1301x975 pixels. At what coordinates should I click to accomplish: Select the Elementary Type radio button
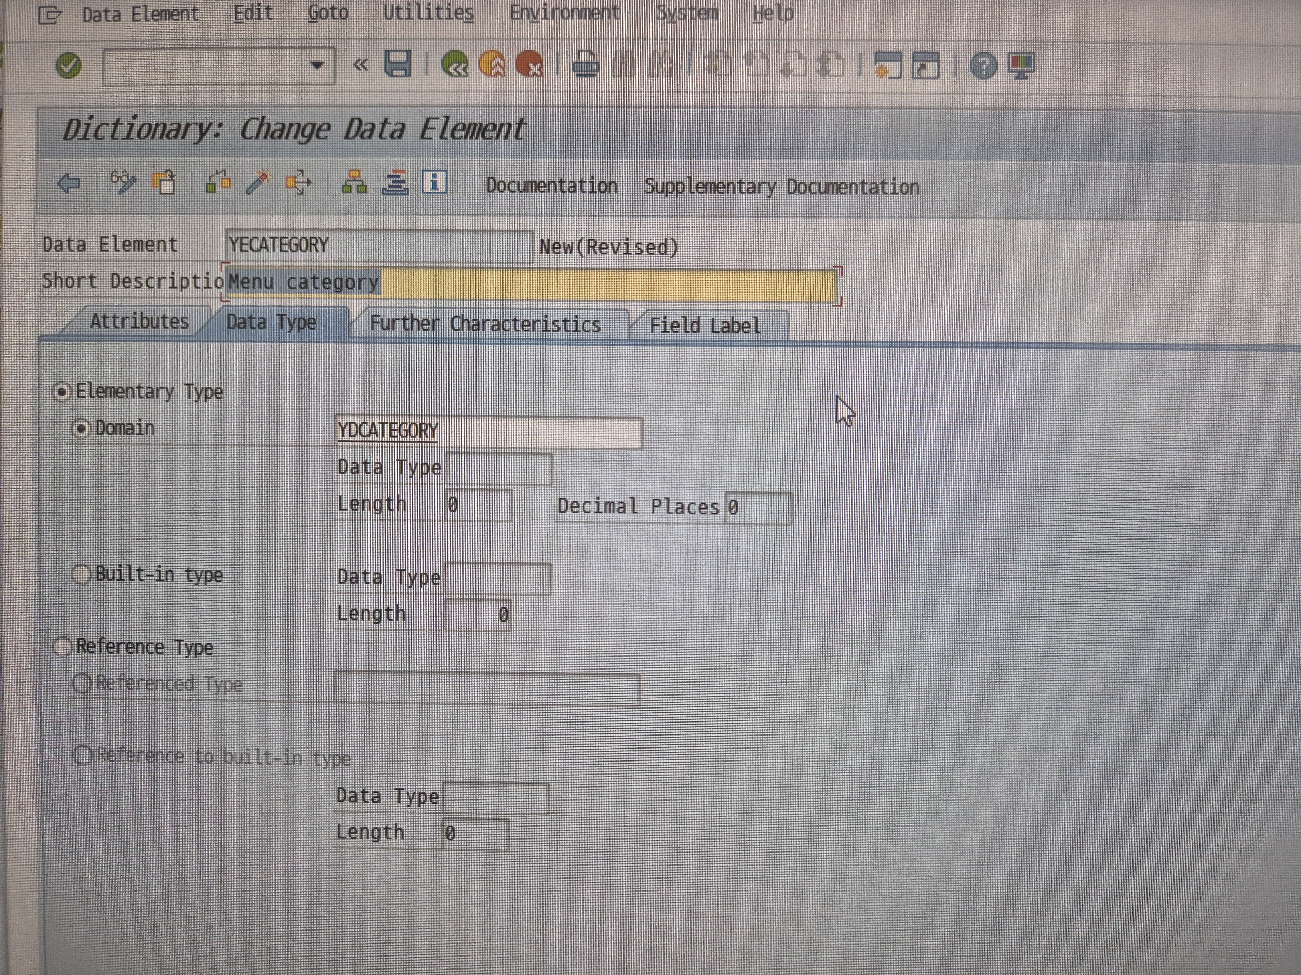62,391
